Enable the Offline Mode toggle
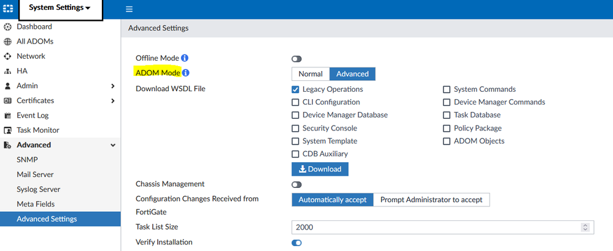This screenshot has height=251, width=613. pos(297,59)
